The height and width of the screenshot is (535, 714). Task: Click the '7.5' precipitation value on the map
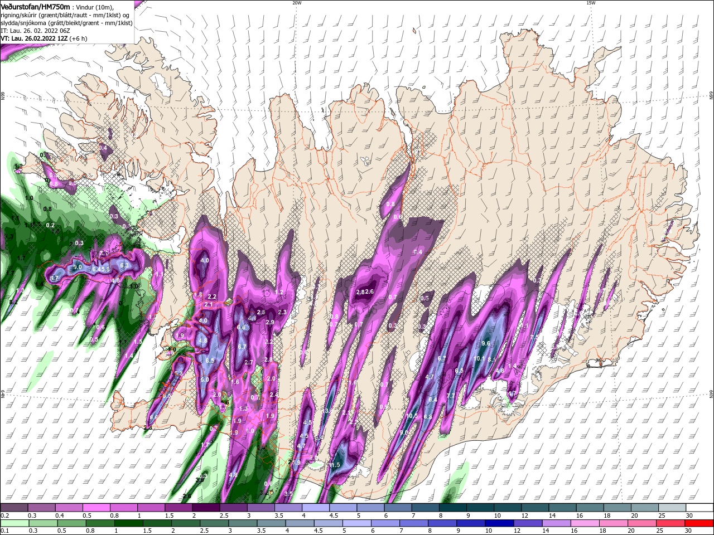[534, 337]
